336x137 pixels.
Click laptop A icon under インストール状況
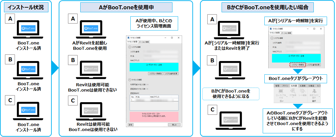pos(28,30)
